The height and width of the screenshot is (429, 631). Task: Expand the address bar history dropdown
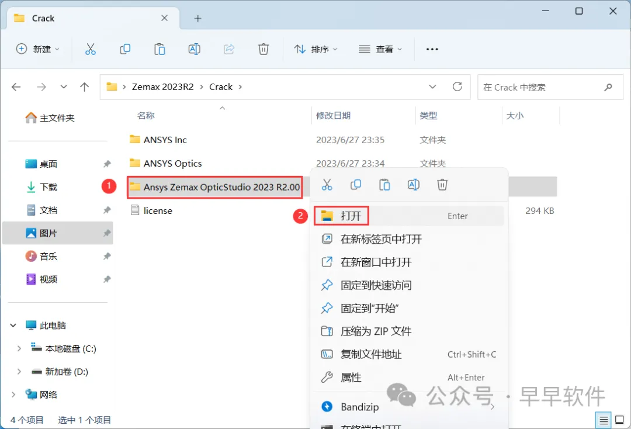coord(432,87)
